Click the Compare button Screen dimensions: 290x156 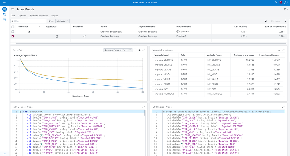275,21
